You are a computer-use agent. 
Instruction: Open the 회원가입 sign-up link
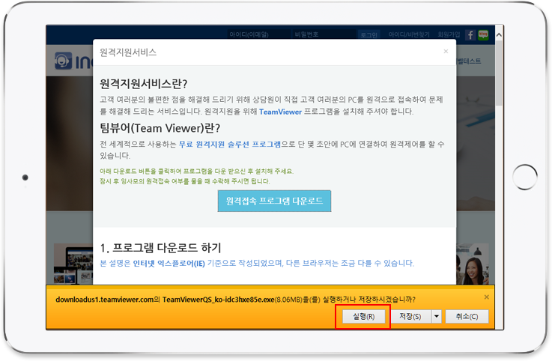coord(446,34)
